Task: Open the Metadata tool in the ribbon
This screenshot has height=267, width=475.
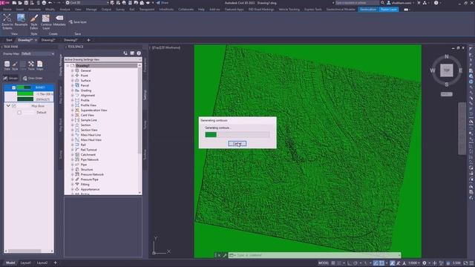Action: point(59,20)
